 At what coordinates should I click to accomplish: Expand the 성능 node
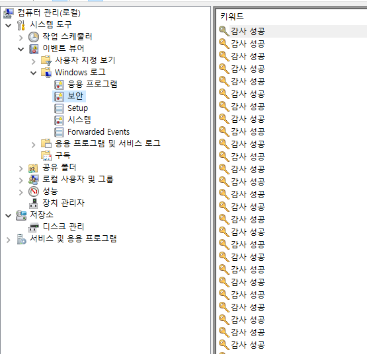point(21,192)
